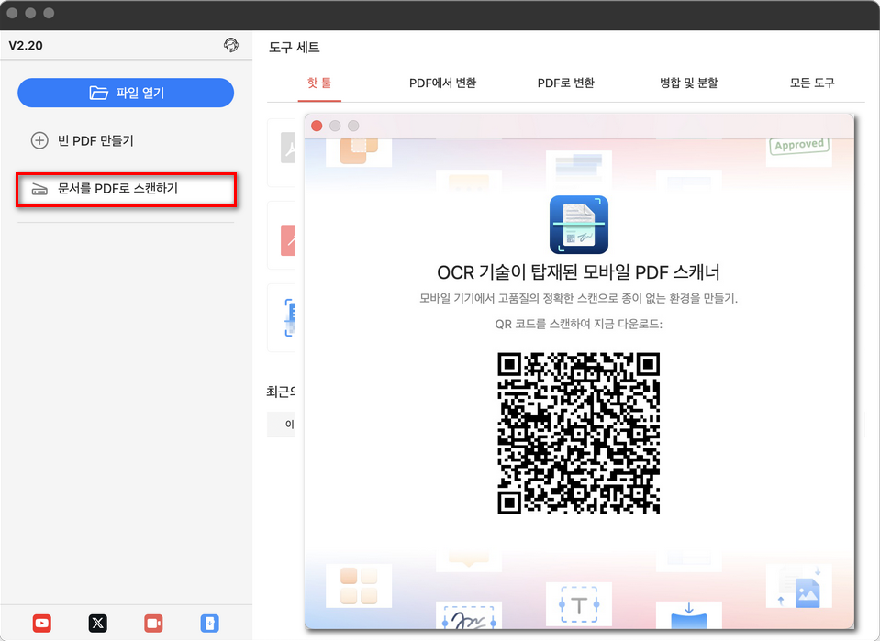Click the QR code image
The height and width of the screenshot is (641, 880).
tap(578, 435)
